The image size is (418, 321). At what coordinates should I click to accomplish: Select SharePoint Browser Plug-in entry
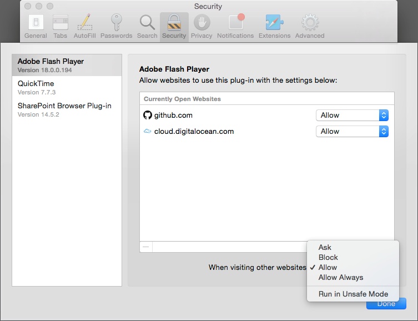pyautogui.click(x=67, y=109)
